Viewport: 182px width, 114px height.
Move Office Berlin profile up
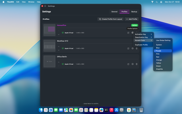coord(59,62)
